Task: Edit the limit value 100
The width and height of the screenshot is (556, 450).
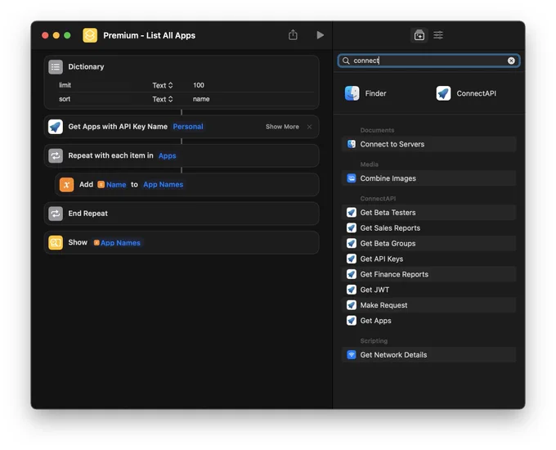Action: 199,85
